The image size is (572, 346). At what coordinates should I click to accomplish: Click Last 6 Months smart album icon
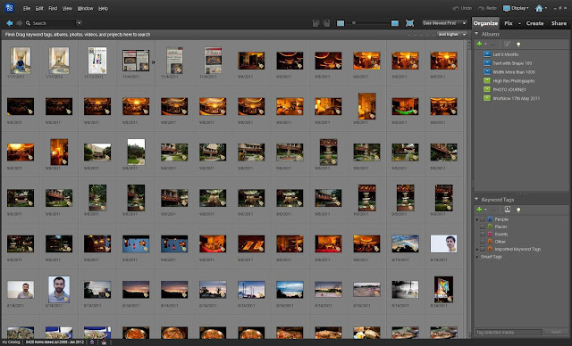pos(486,54)
